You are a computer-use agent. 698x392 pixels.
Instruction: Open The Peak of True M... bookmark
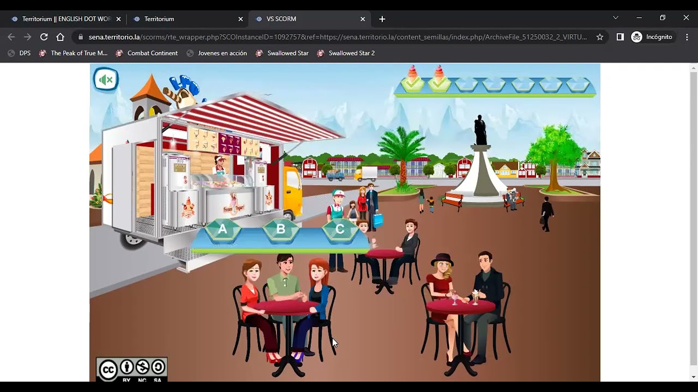73,53
